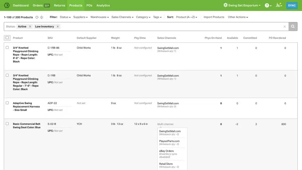Click the YCH supplier cell

point(79,124)
